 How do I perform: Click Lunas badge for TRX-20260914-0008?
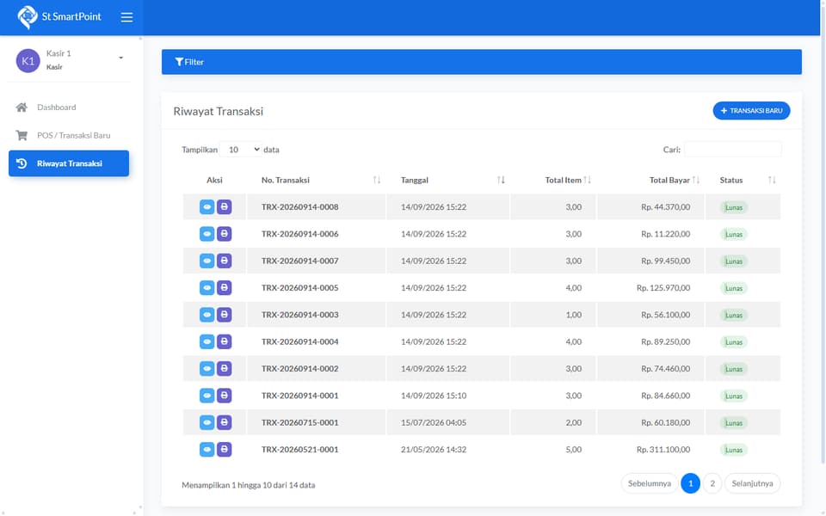[x=734, y=207]
